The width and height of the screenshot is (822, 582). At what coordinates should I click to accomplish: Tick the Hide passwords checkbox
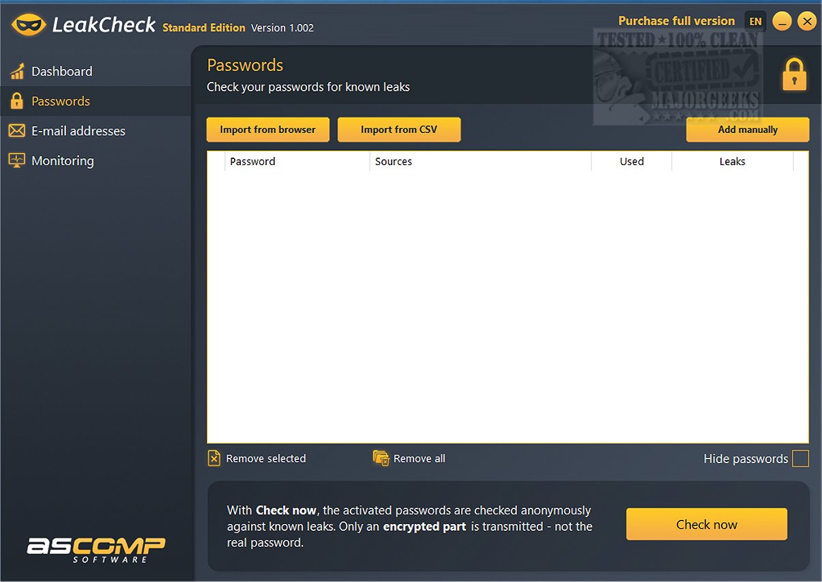click(x=801, y=459)
